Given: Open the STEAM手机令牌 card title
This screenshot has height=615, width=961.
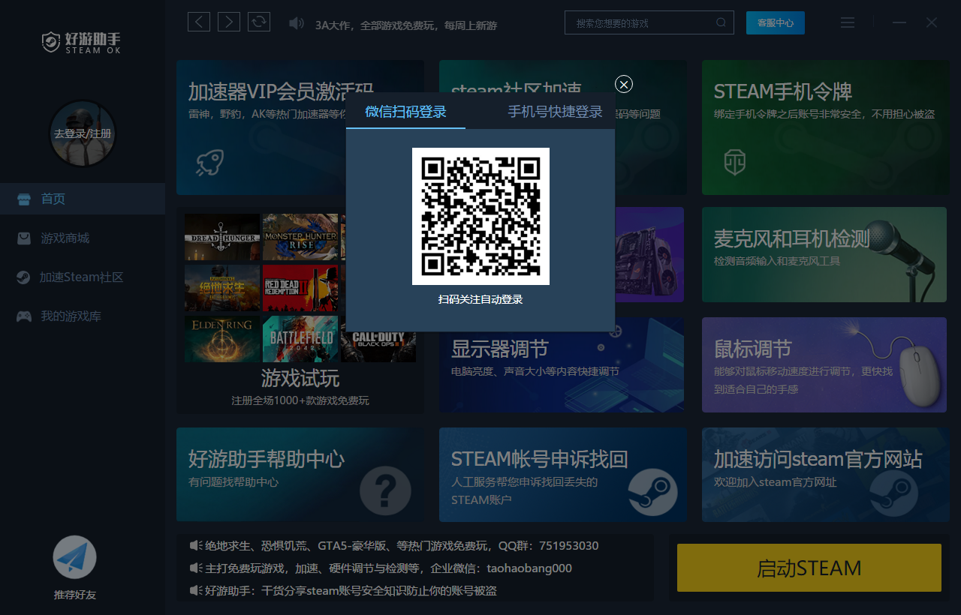Looking at the screenshot, I should click(783, 91).
